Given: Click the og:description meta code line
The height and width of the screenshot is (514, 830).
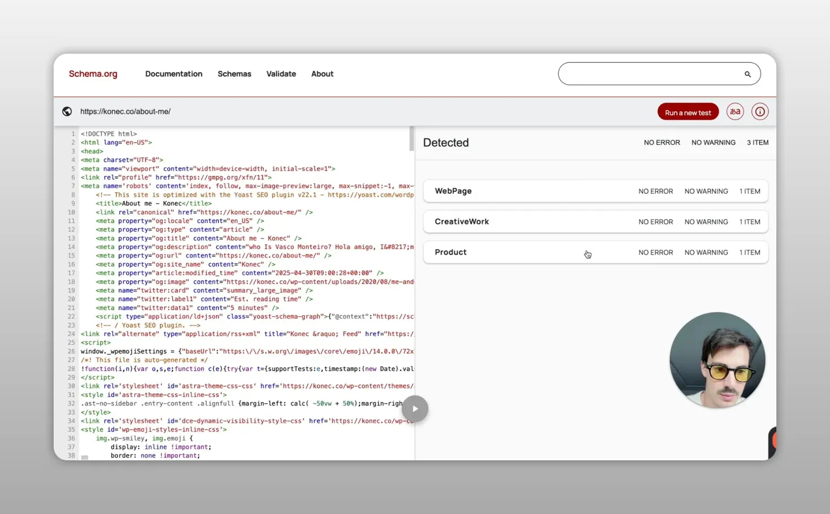Looking at the screenshot, I should (x=255, y=247).
